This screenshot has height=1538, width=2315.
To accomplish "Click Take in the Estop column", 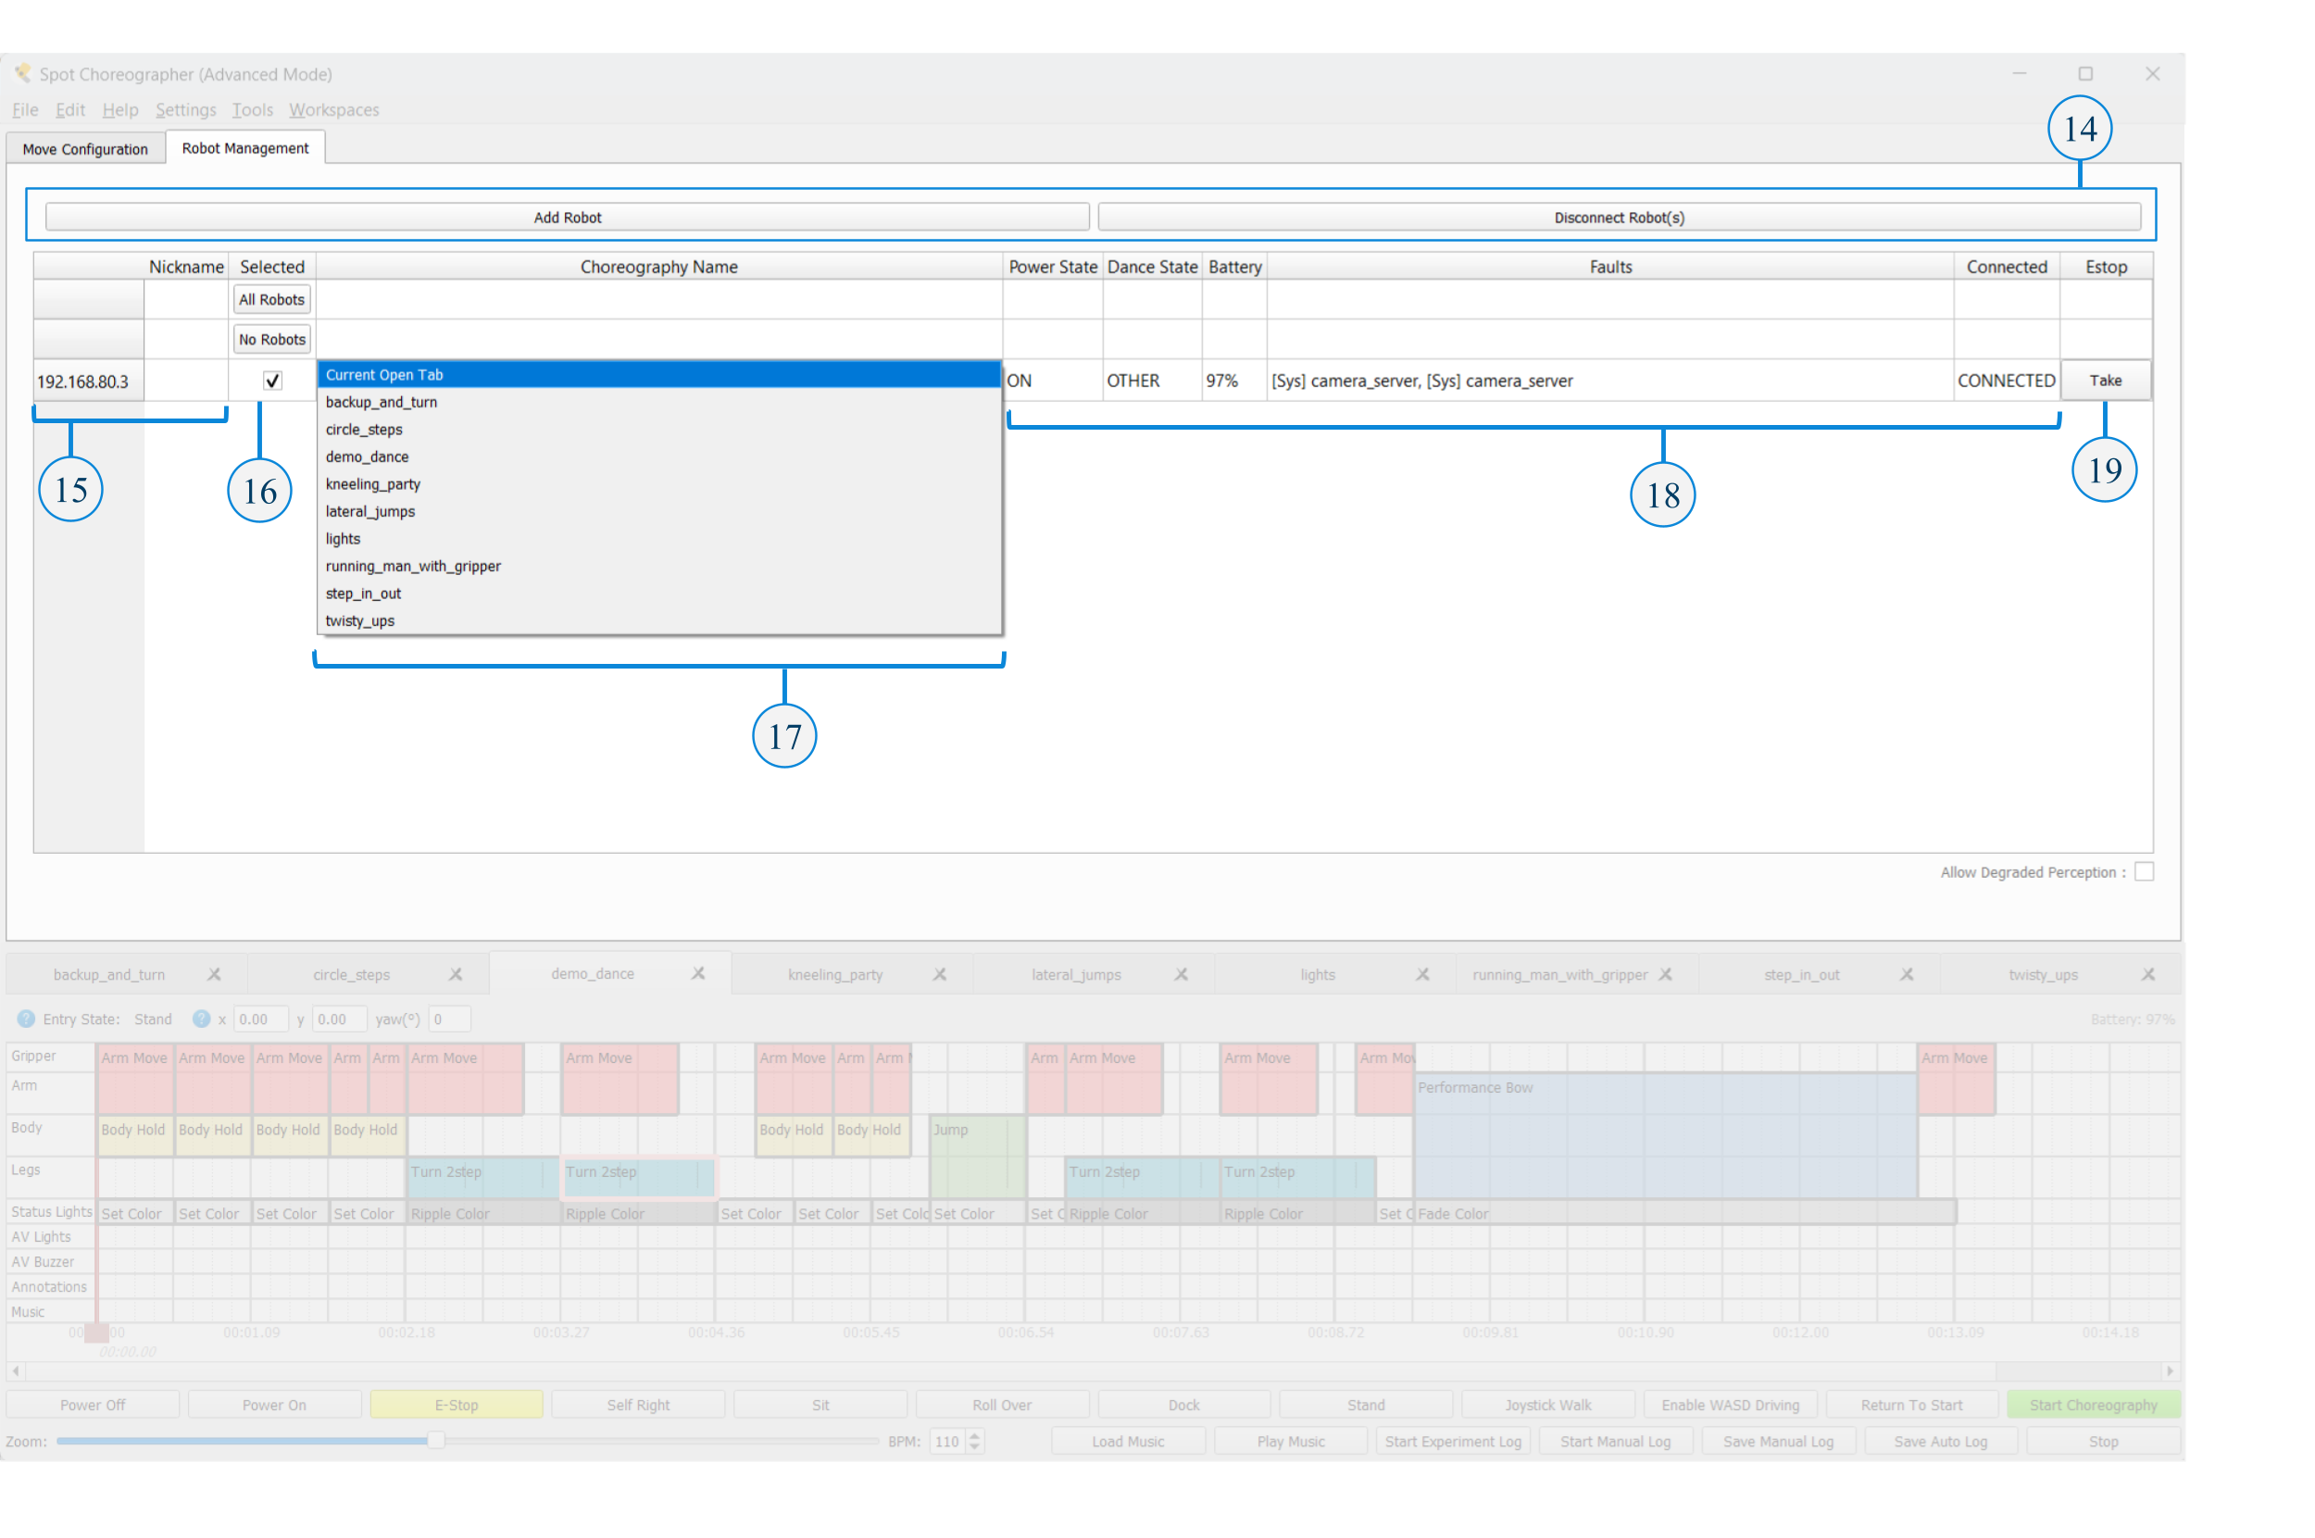I will (x=2105, y=381).
